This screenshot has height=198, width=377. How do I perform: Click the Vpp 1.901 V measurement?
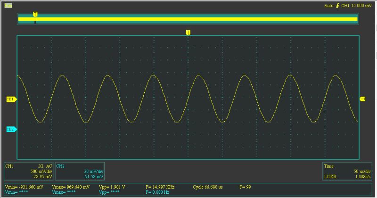pyautogui.click(x=112, y=187)
